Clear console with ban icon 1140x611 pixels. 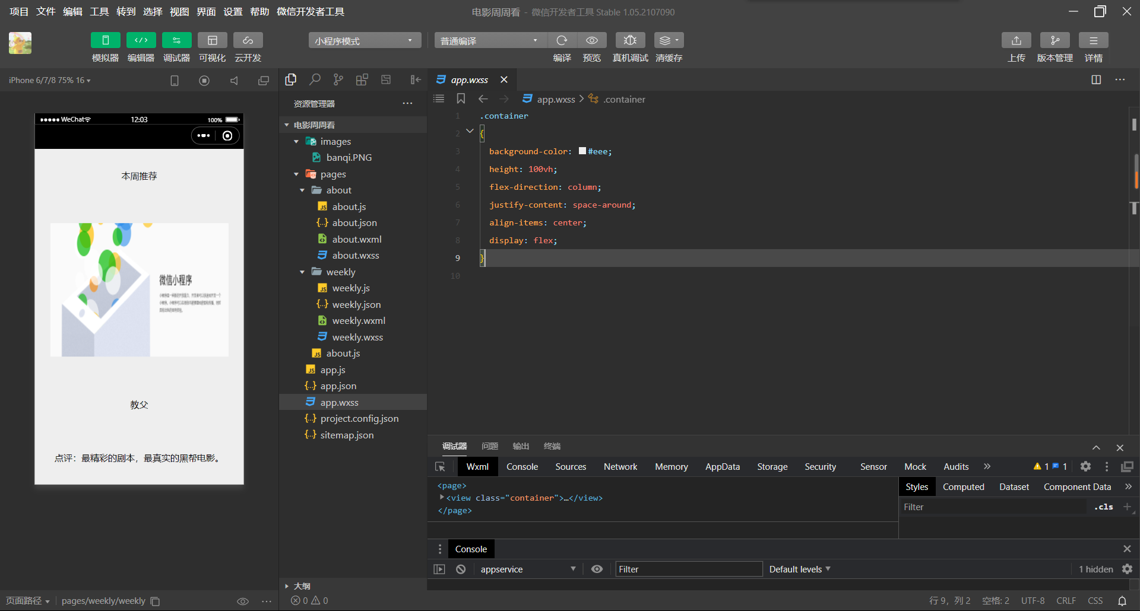tap(461, 569)
